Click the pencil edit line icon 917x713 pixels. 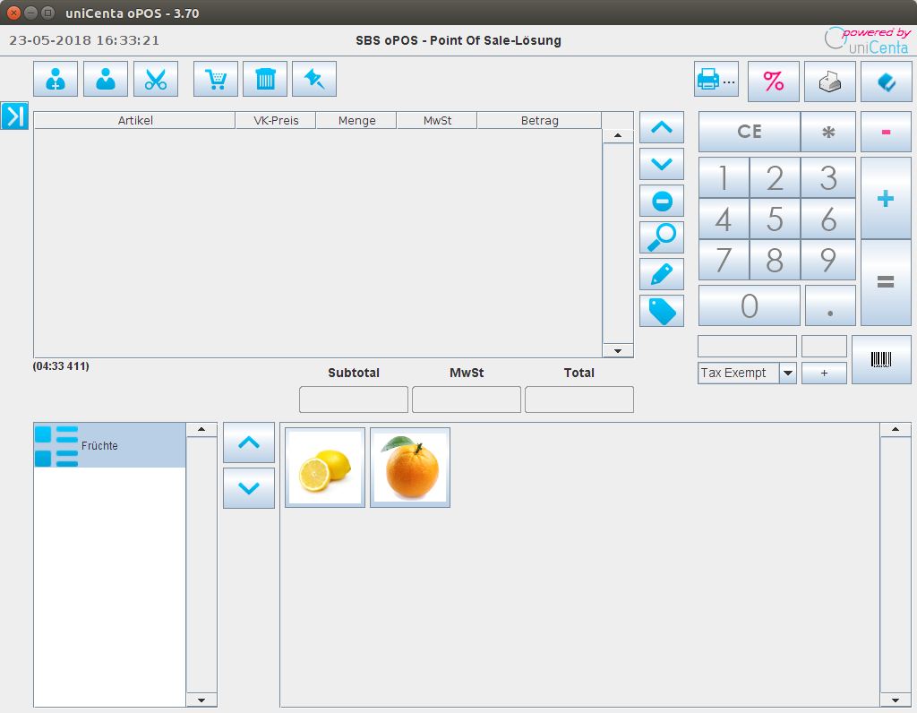(662, 274)
